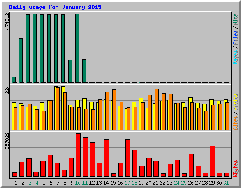Screen dimensions: 241x188
Task: Click day label 12 on the x-axis
Action: click(x=92, y=183)
